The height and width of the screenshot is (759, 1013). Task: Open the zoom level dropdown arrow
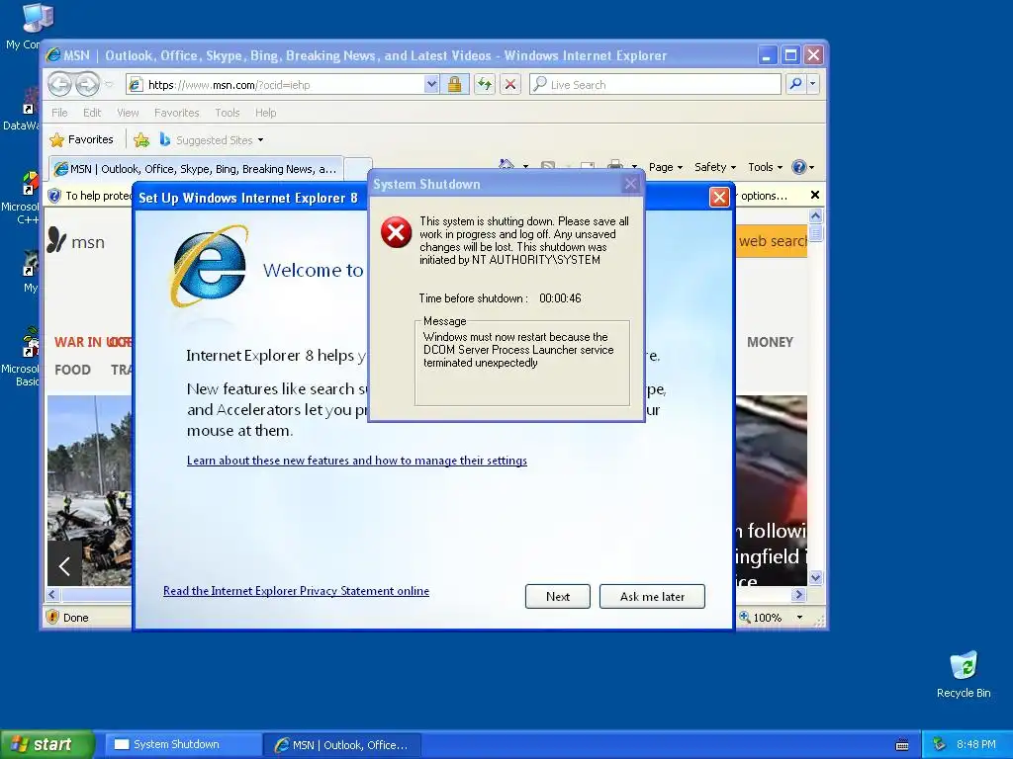(799, 618)
